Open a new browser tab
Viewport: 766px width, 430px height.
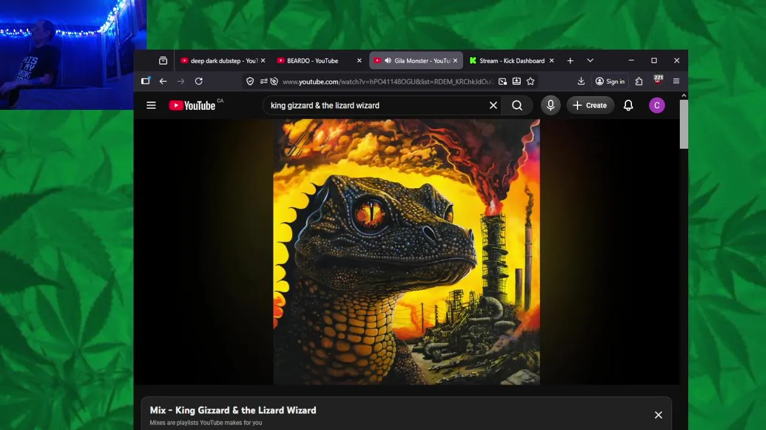[570, 60]
